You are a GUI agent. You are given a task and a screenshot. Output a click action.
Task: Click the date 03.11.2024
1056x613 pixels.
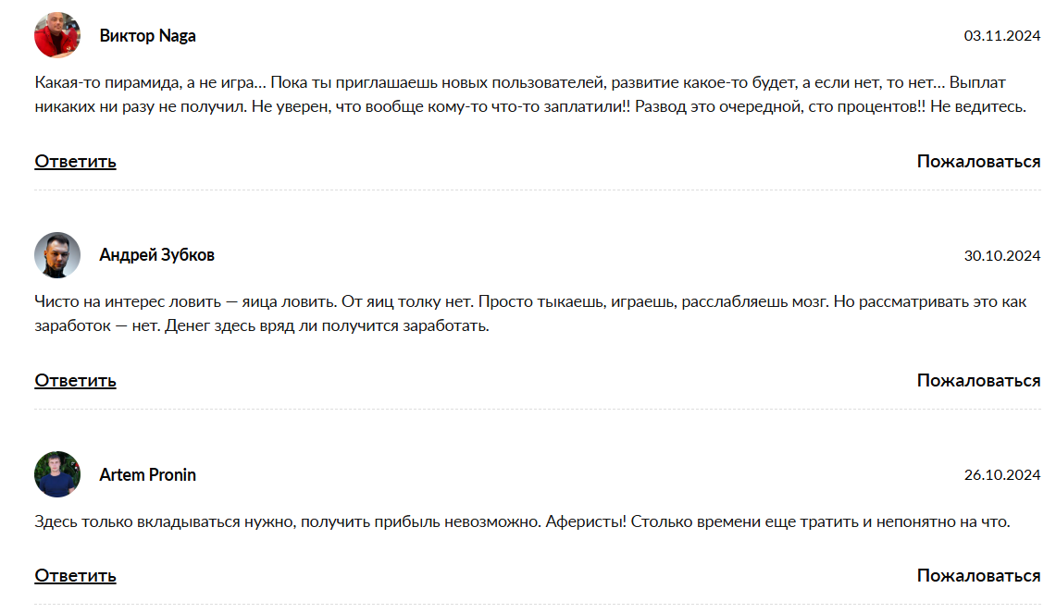[1001, 36]
